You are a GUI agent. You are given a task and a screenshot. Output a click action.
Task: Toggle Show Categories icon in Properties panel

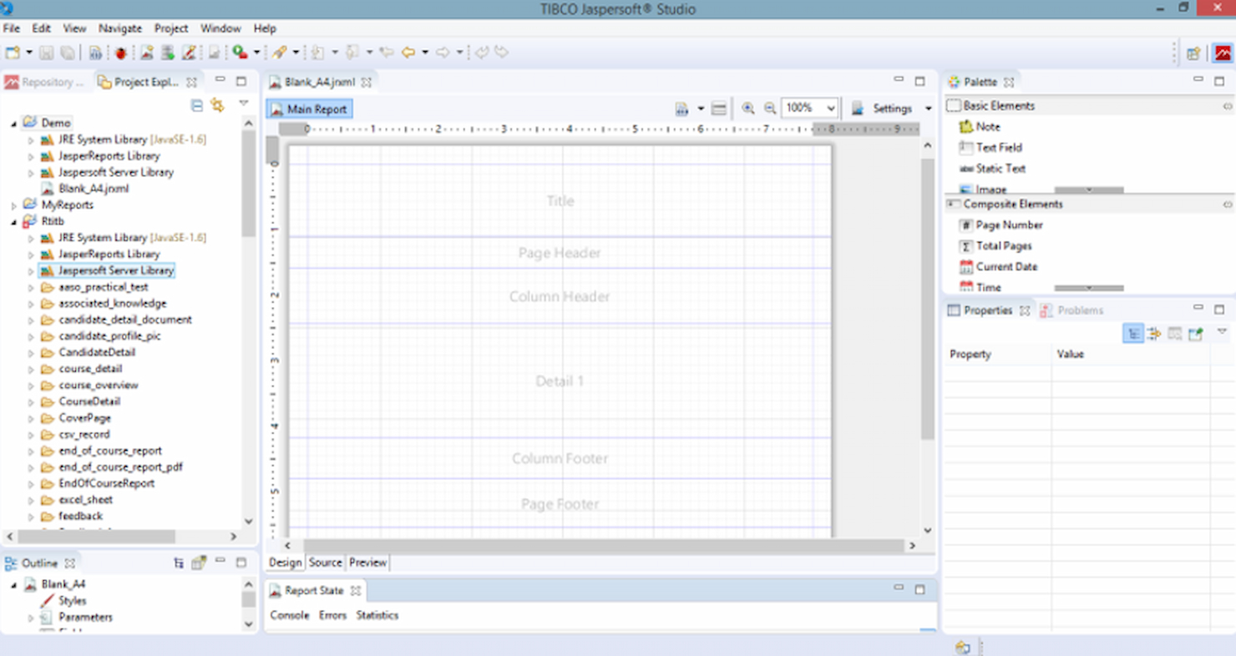pyautogui.click(x=1133, y=334)
